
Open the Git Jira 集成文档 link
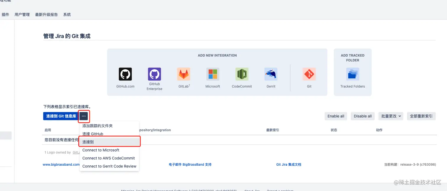(x=289, y=164)
